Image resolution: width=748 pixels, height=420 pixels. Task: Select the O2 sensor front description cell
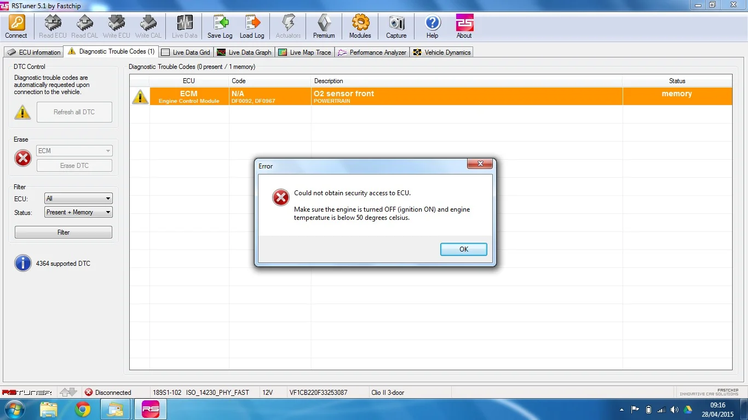tap(467, 96)
